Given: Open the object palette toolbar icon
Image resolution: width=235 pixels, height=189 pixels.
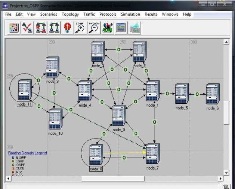Looking at the screenshot, I should click(x=14, y=28).
